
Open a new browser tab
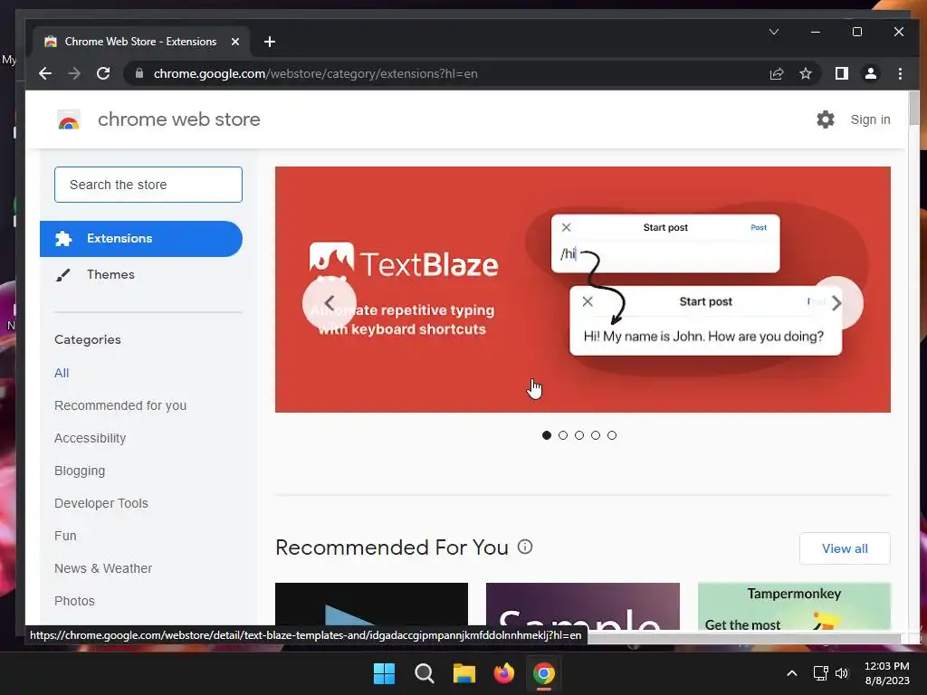(x=270, y=42)
